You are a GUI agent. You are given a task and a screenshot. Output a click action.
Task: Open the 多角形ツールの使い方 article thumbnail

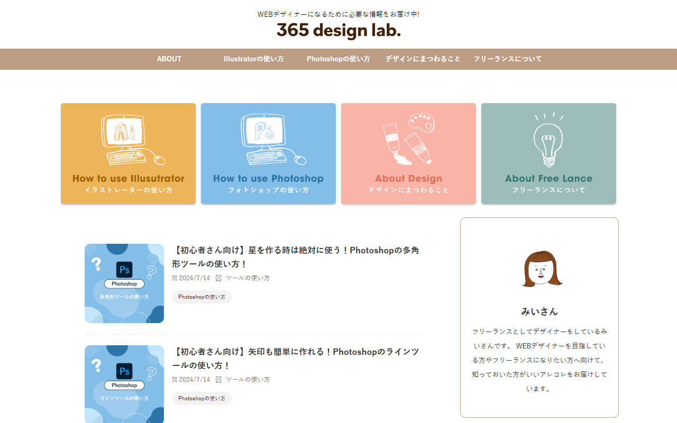[124, 283]
